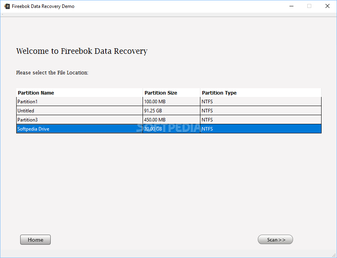This screenshot has width=337, height=258.
Task: Click the Fireebok app icon in title bar
Action: coord(7,6)
